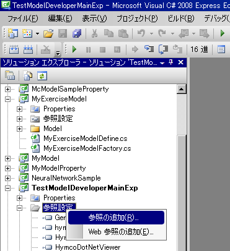230x251 pixels.
Task: Click the Save All icon
Action: tap(77, 33)
